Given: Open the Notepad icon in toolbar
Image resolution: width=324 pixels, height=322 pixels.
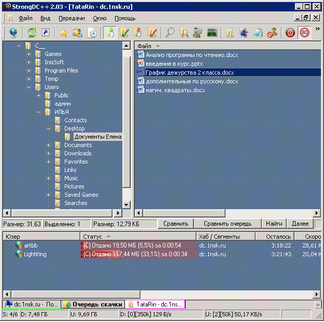Looking at the screenshot, I should click(x=258, y=33).
